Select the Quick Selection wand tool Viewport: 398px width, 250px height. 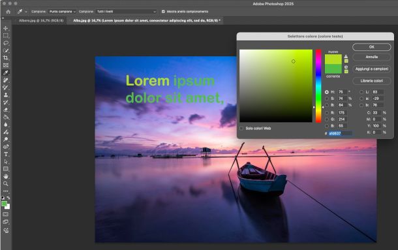(x=6, y=50)
